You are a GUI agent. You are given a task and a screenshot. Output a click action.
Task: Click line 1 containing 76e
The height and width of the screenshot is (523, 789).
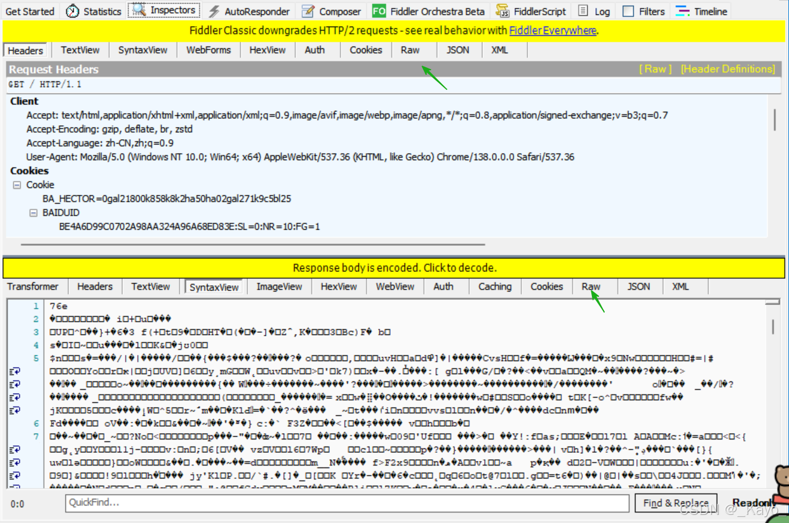(59, 306)
